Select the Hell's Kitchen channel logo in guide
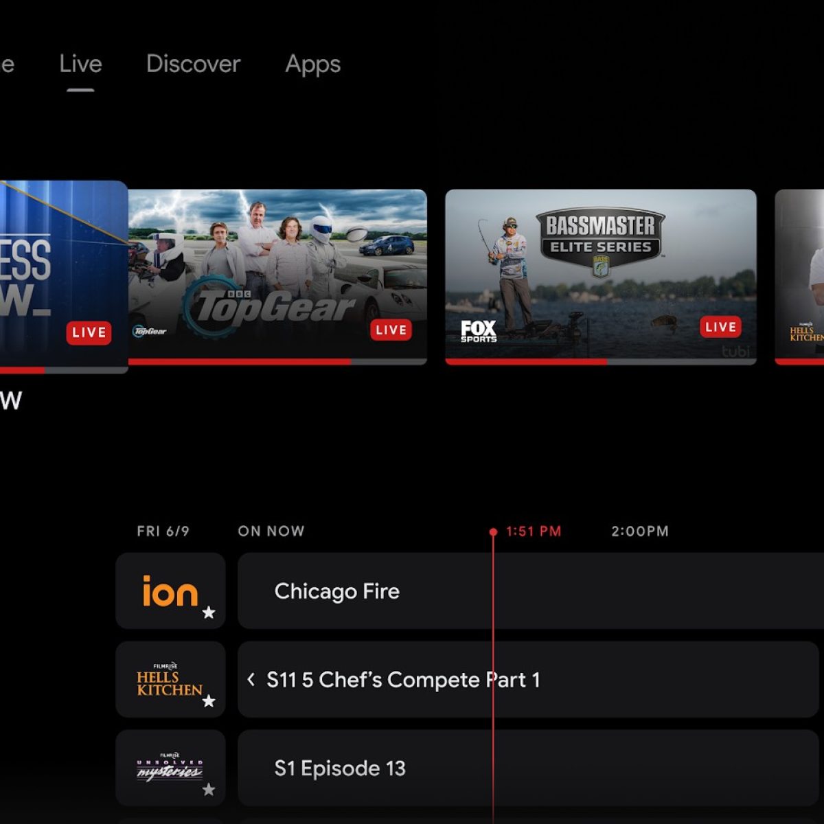The width and height of the screenshot is (824, 824). pos(169,679)
